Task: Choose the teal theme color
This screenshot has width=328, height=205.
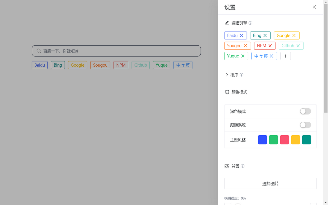Action: point(306,140)
